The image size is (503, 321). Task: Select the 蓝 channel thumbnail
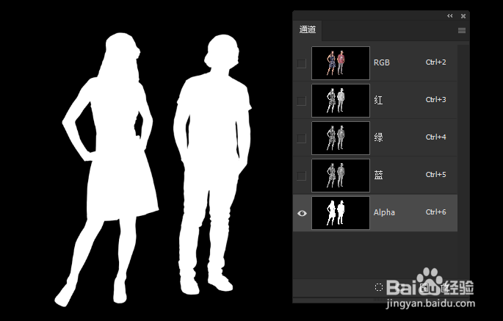pyautogui.click(x=341, y=176)
